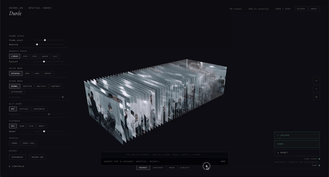Switch to the Subject tab

(x=185, y=168)
